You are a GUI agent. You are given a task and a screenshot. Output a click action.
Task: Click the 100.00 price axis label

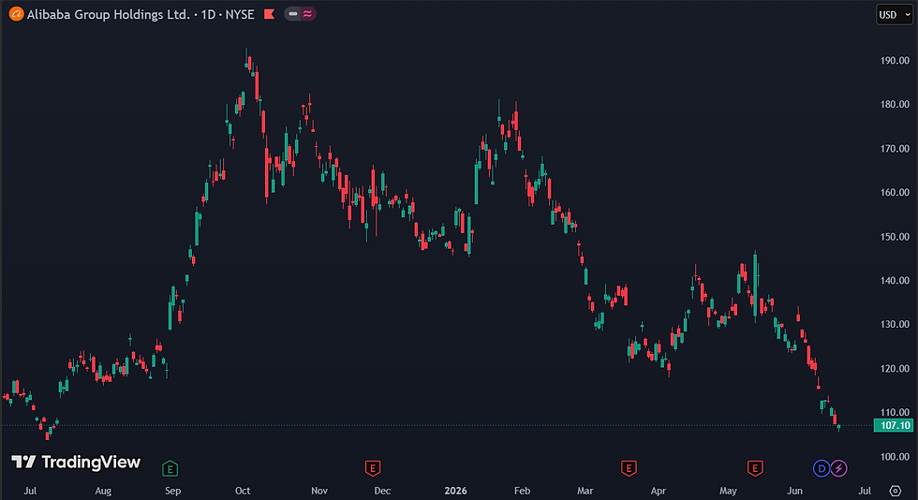pos(895,457)
